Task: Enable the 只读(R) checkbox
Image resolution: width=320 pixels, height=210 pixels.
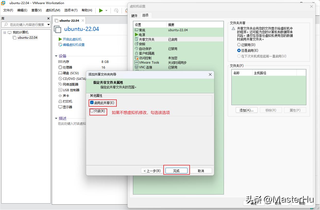Action: point(92,111)
